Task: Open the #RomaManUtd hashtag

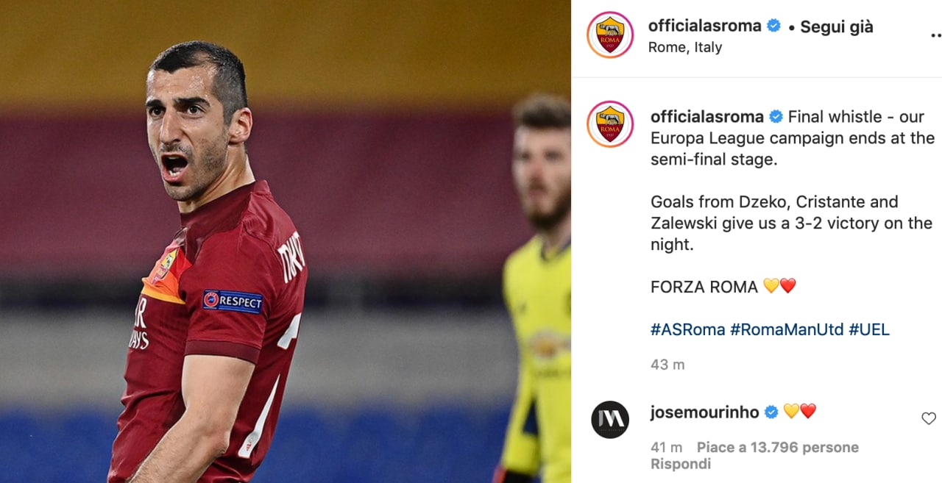Action: 787,329
